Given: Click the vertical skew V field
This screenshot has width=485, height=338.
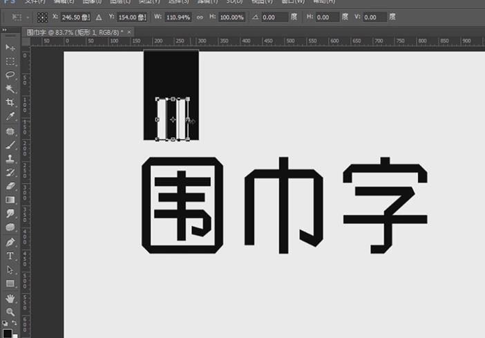Looking at the screenshot, I should pos(375,17).
